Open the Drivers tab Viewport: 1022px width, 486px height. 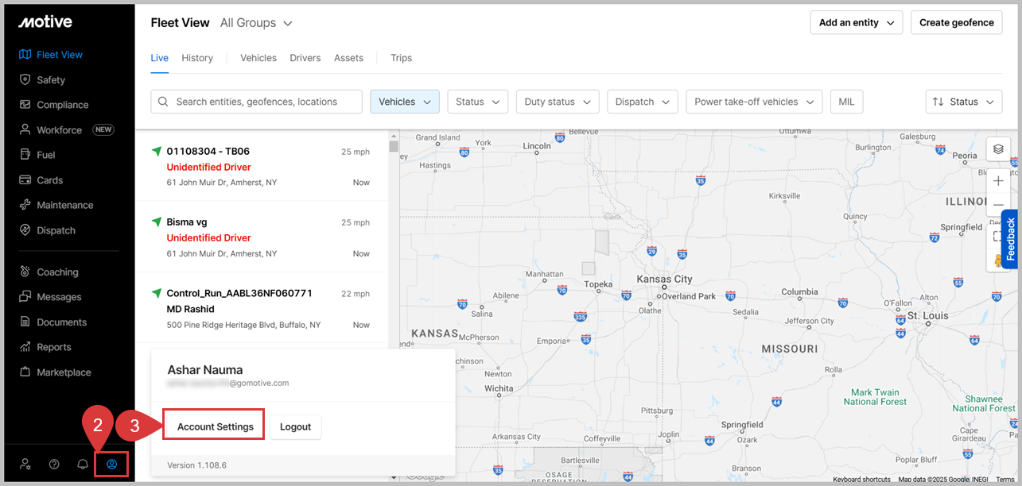(305, 58)
